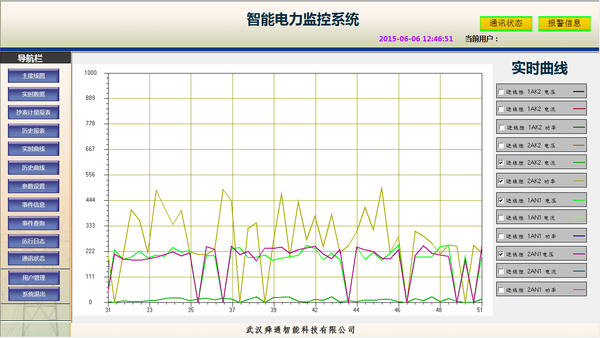Click the 智能电力监控系统 title text
The image size is (600, 338).
(303, 19)
